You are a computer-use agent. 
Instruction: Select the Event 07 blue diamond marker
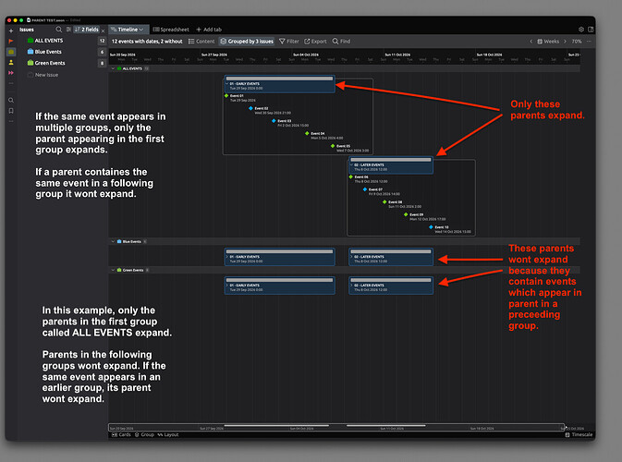(x=365, y=189)
